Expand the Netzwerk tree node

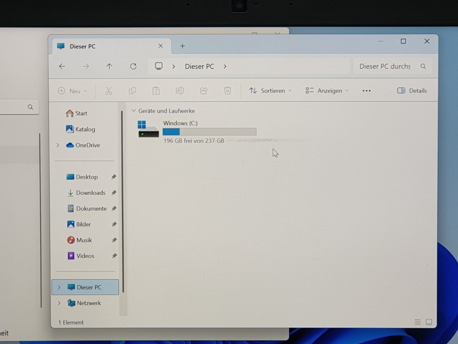coord(59,303)
